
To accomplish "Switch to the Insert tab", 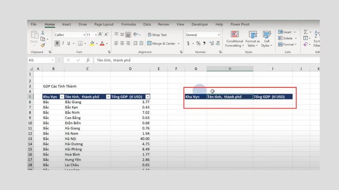I will click(66, 24).
